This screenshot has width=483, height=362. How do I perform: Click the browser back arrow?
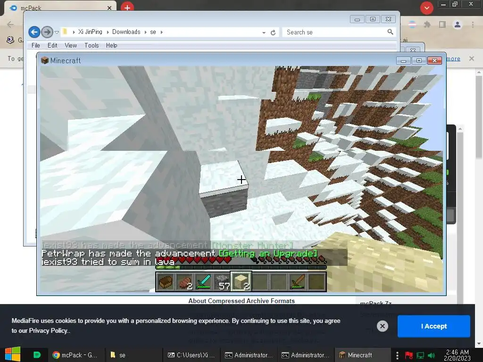click(x=10, y=25)
